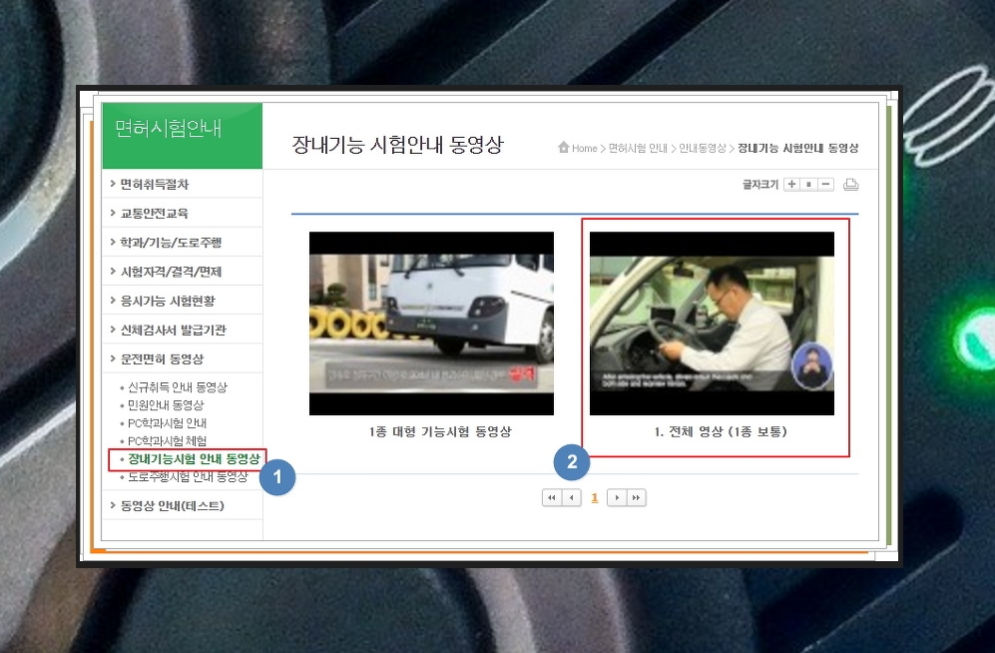Select page 1 in pagination

[595, 497]
